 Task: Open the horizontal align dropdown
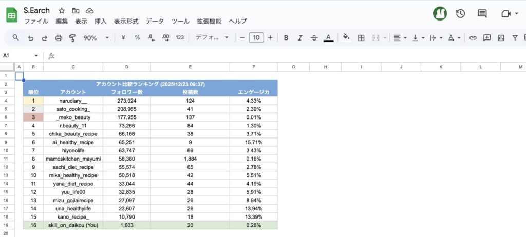[x=400, y=38]
